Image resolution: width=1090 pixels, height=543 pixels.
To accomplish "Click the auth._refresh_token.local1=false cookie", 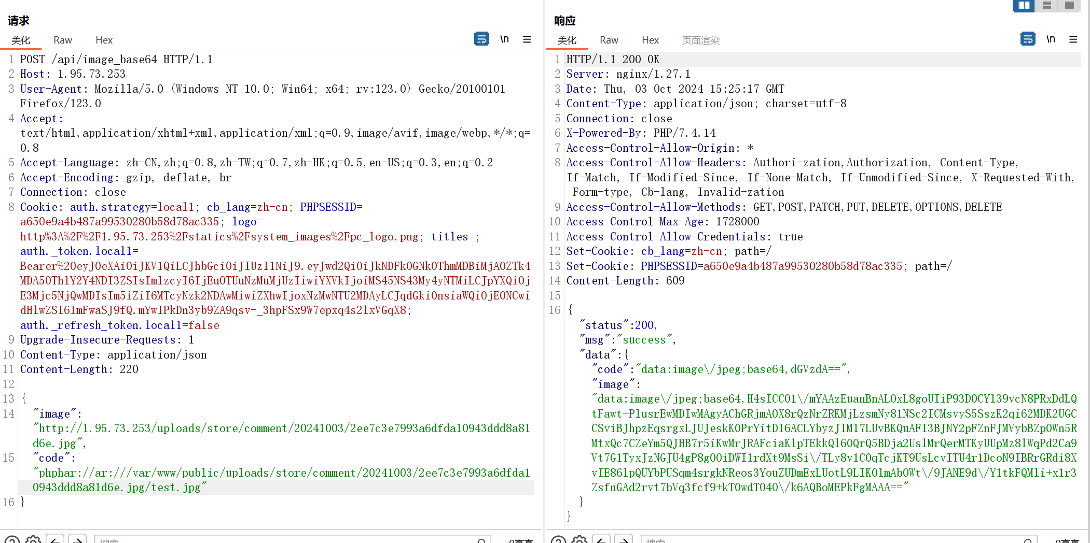I will [120, 325].
